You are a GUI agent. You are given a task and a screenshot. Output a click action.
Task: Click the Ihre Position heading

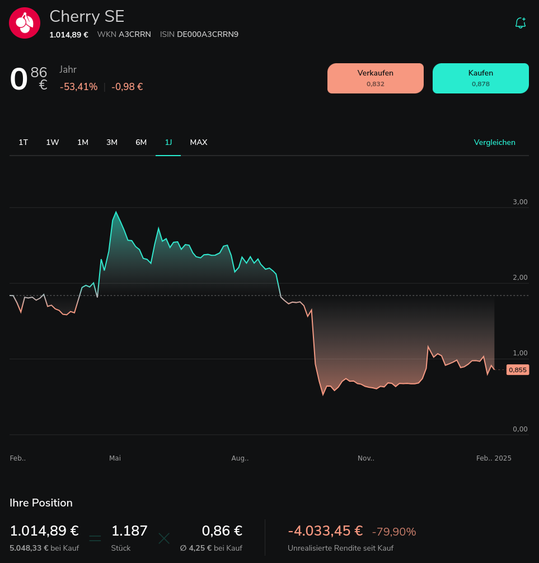pyautogui.click(x=41, y=503)
